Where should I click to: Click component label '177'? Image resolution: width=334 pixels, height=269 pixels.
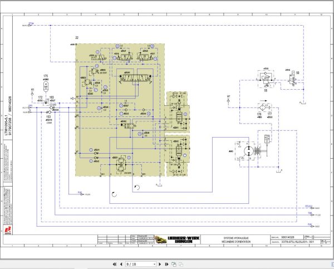coord(269,114)
